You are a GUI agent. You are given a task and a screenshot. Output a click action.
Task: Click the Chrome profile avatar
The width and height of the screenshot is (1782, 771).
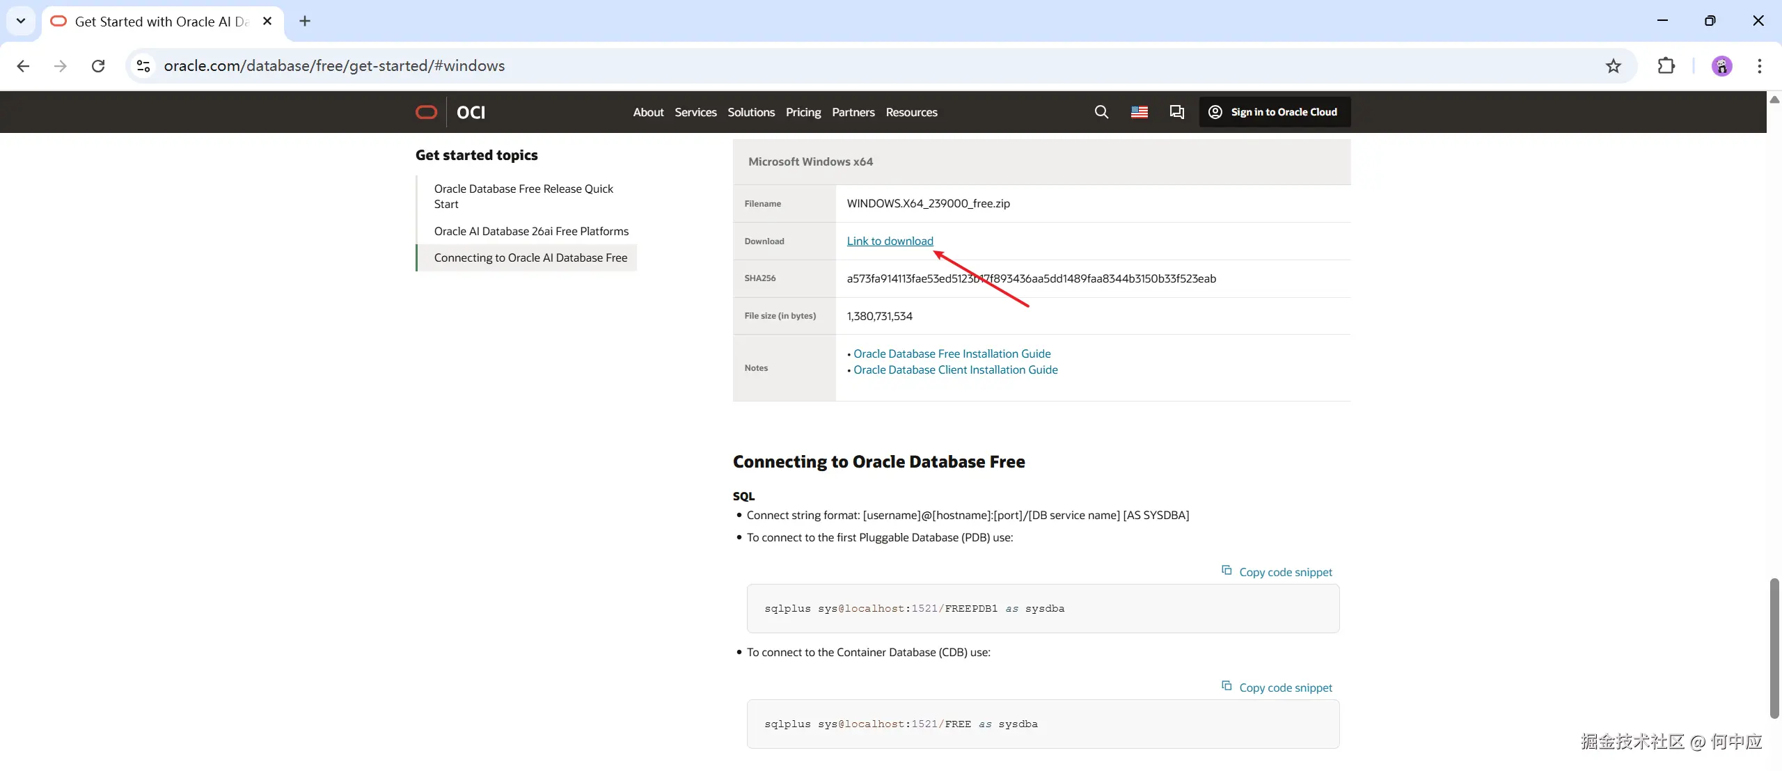click(1721, 66)
